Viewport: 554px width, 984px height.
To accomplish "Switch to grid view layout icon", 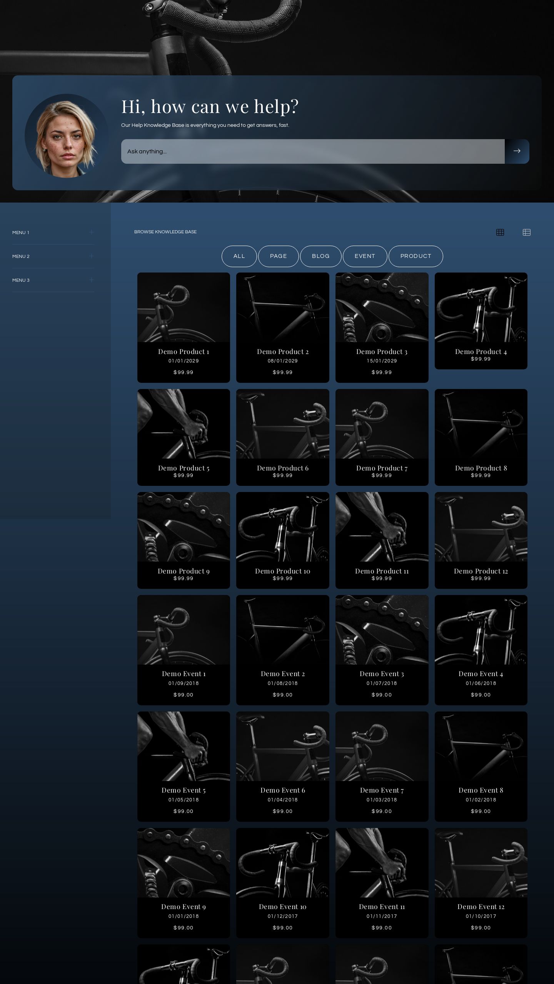I will coord(500,232).
